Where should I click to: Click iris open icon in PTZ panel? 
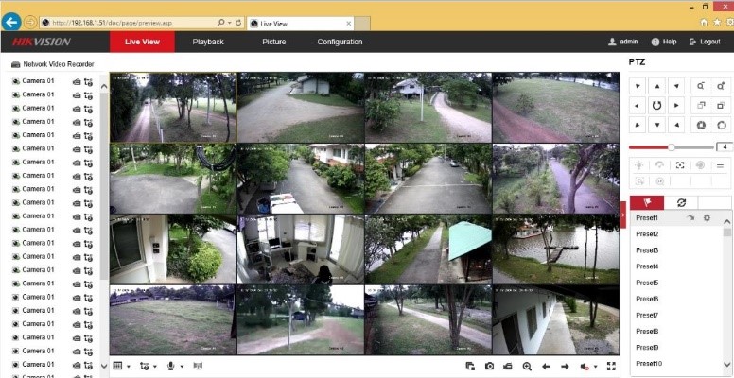[x=721, y=125]
